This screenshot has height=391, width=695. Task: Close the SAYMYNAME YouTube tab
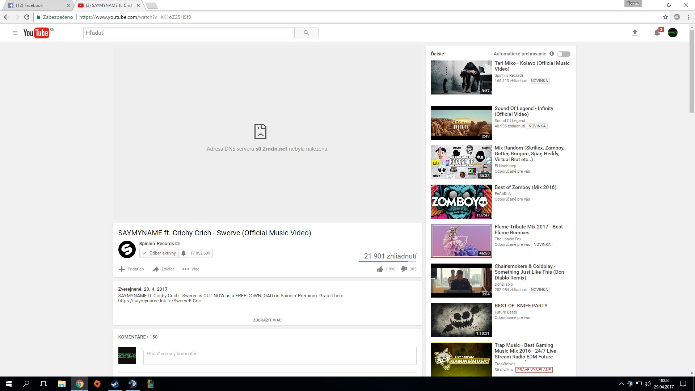coord(138,5)
